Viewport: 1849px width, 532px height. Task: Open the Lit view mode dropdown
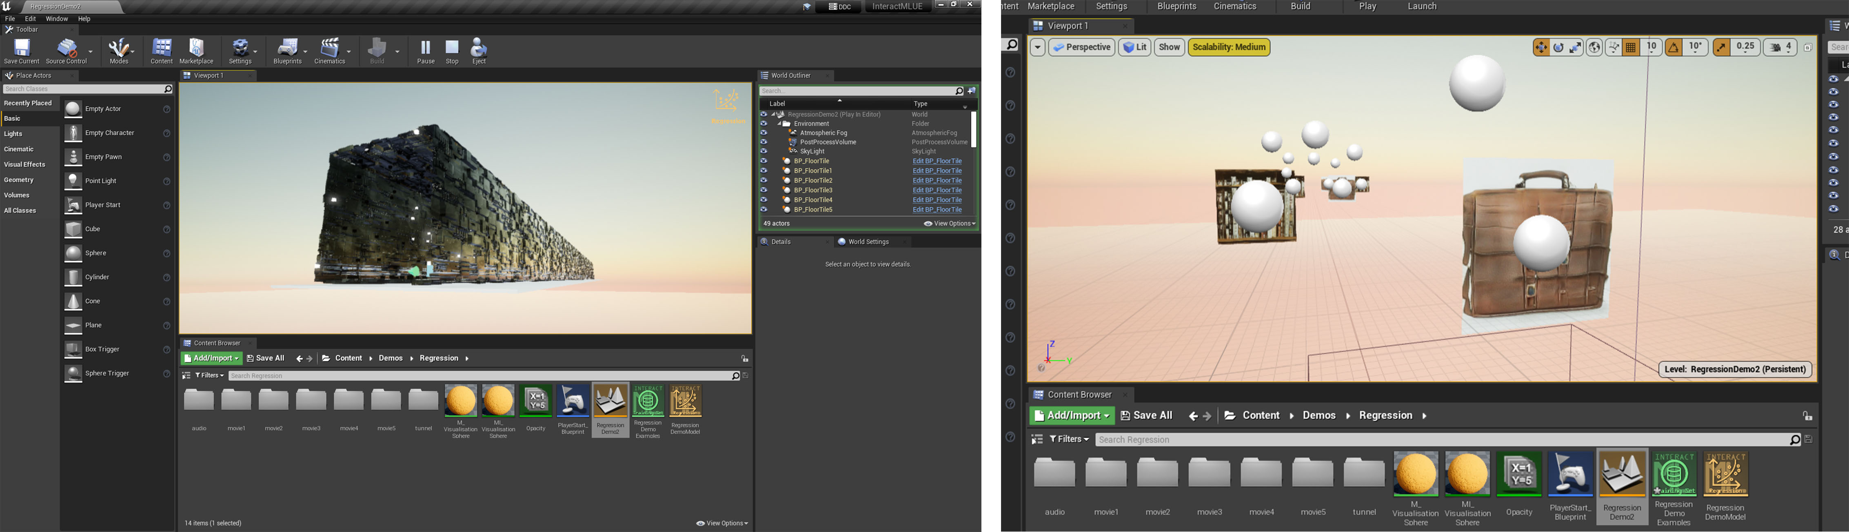(x=1134, y=47)
